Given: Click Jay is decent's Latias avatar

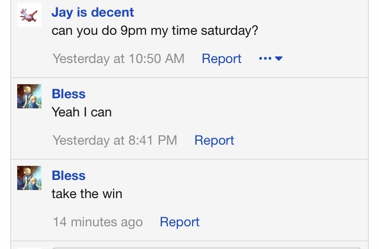Looking at the screenshot, I should pos(29,15).
